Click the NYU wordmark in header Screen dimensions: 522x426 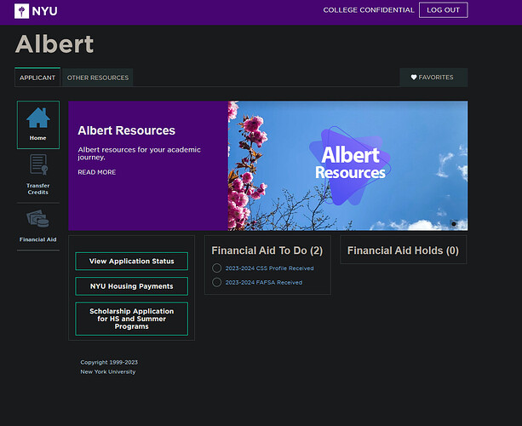pos(44,11)
